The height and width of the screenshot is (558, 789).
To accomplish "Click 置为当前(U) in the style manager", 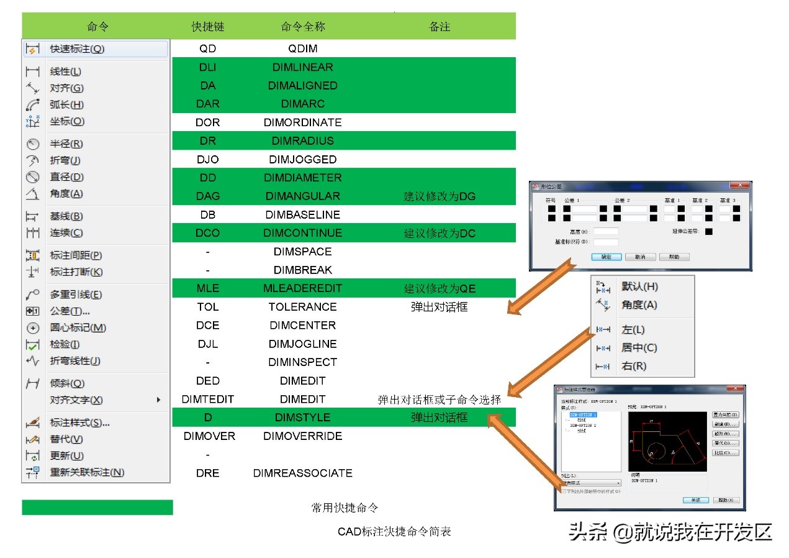I will point(725,415).
